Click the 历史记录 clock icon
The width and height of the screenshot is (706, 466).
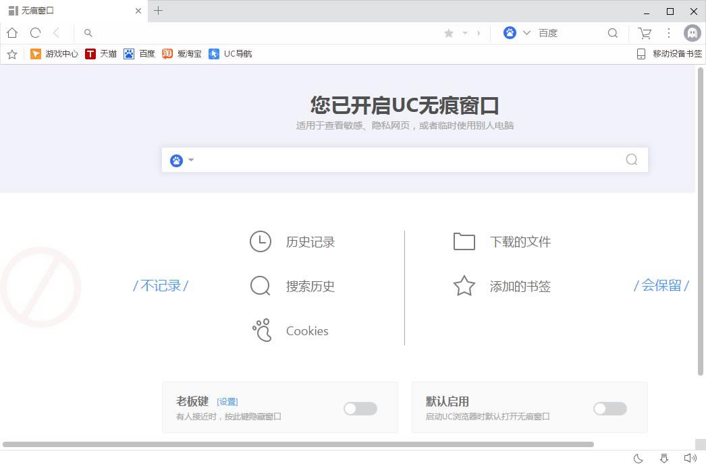tap(261, 241)
